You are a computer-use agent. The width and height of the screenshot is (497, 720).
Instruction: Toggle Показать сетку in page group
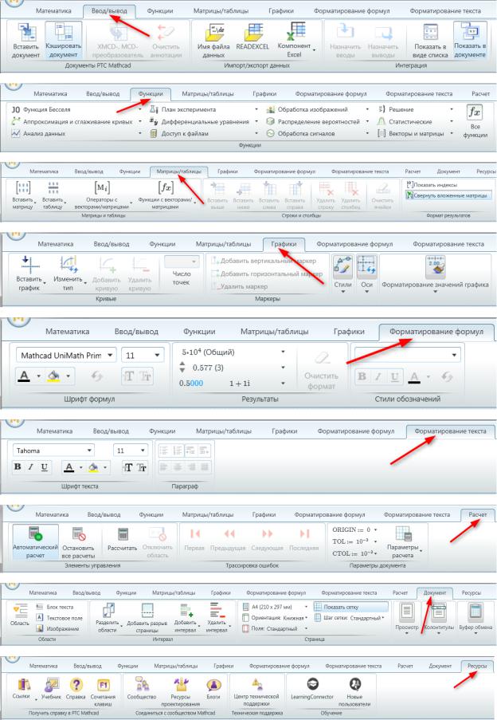[350, 607]
